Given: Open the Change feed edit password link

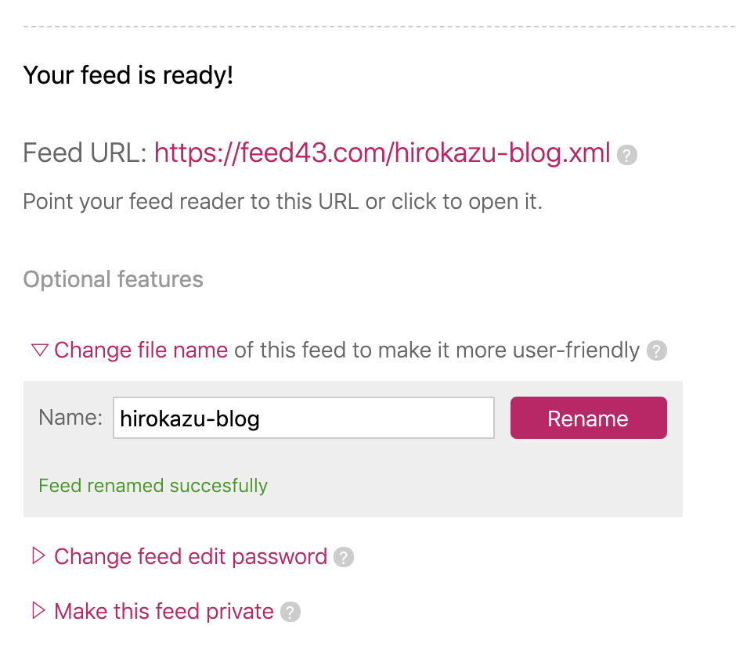Looking at the screenshot, I should [x=190, y=557].
